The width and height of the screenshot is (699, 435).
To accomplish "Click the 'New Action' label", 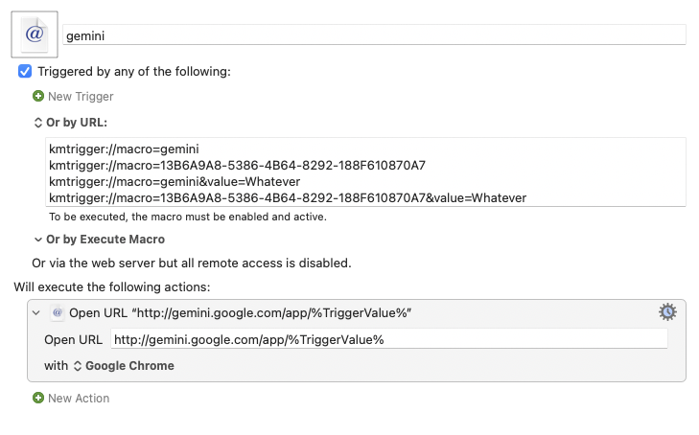I will pos(79,398).
